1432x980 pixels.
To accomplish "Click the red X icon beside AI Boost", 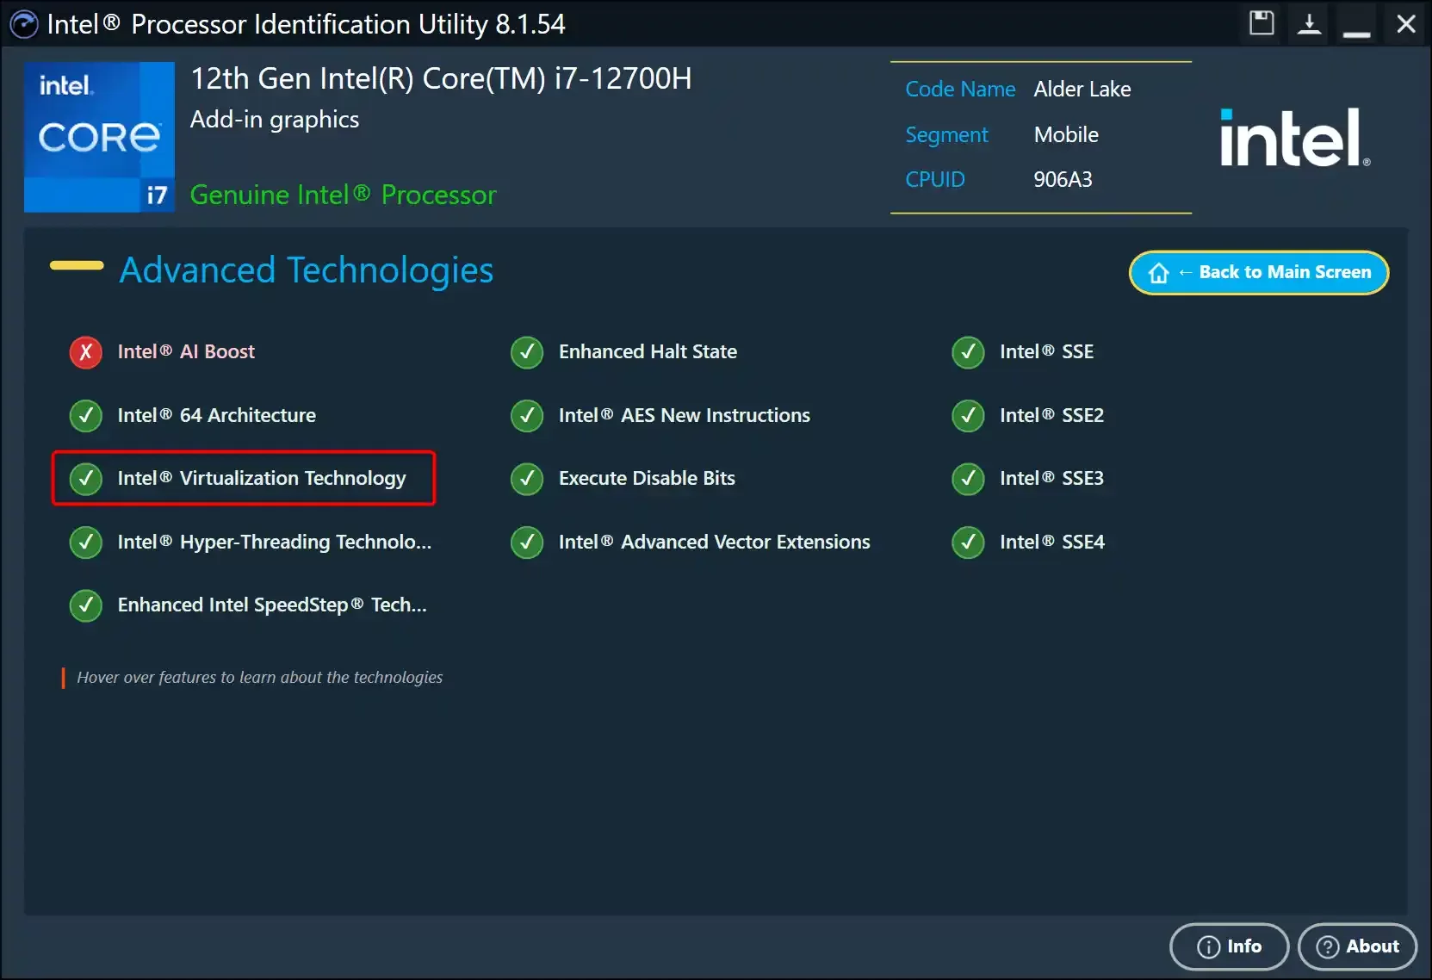I will click(86, 351).
